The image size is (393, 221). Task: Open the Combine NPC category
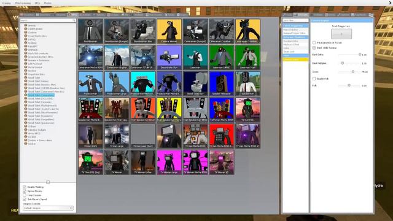click(x=32, y=33)
